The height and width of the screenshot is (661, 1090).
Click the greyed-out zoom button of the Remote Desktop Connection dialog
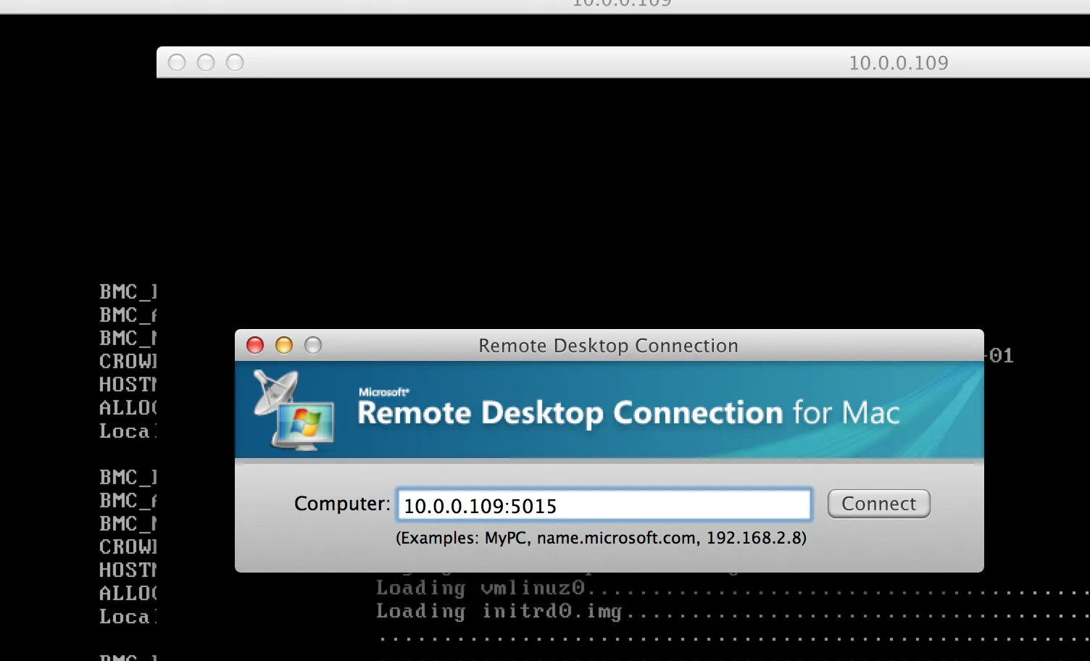click(313, 345)
